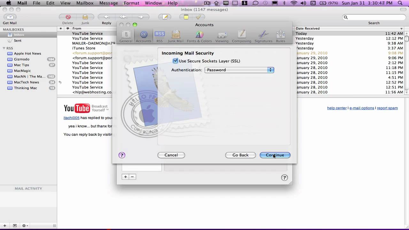Open the Accounts preferences pane
The image size is (409, 230).
[143, 37]
